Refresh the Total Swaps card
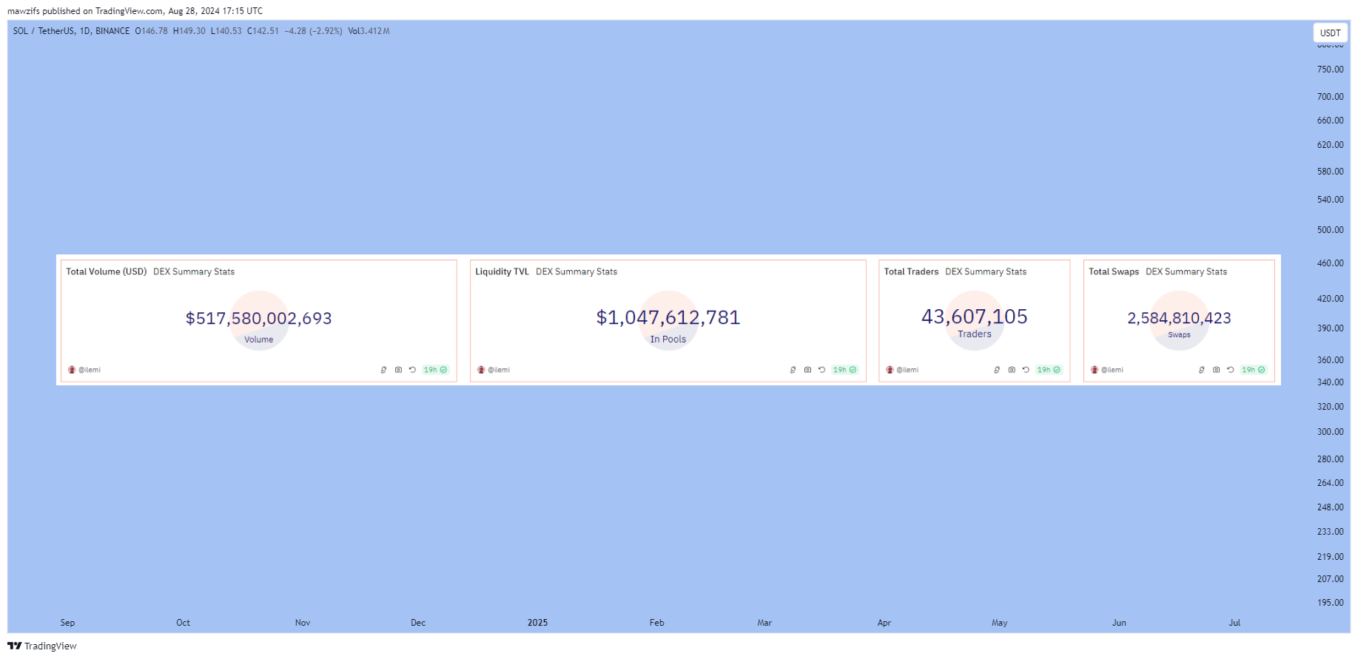Screen dimensions: 1358x659 coord(1231,370)
